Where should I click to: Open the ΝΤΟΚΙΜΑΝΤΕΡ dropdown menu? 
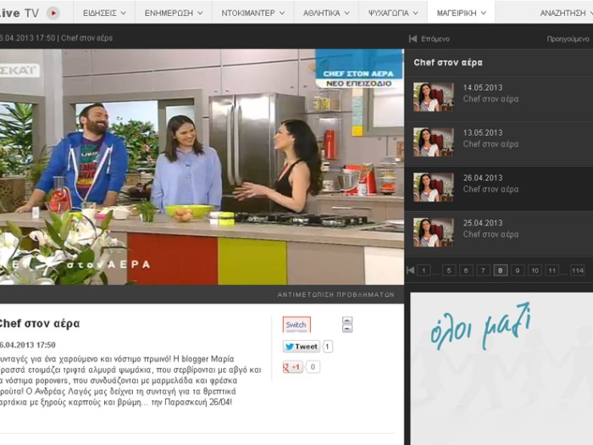point(251,13)
